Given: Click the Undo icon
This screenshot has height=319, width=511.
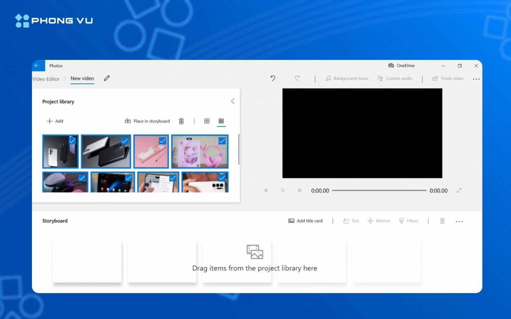Looking at the screenshot, I should [x=273, y=78].
